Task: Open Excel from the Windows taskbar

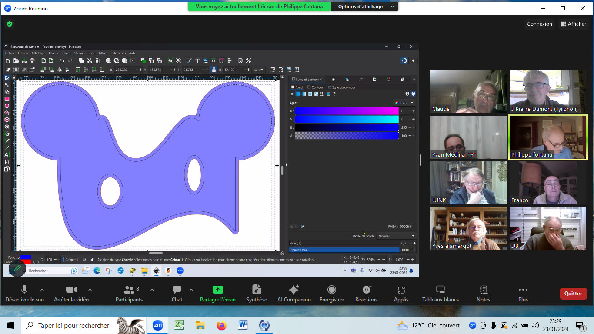Action: 179,325
